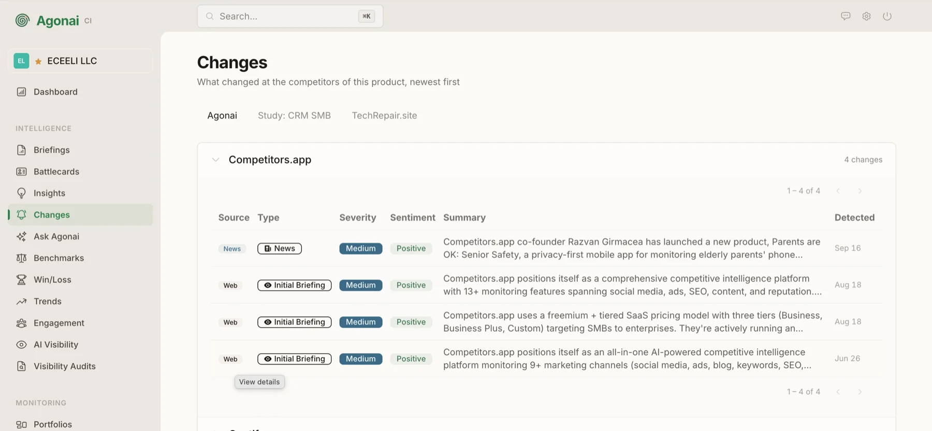Click the Ask Agonai sparkle icon
This screenshot has height=431, width=932.
(x=21, y=236)
